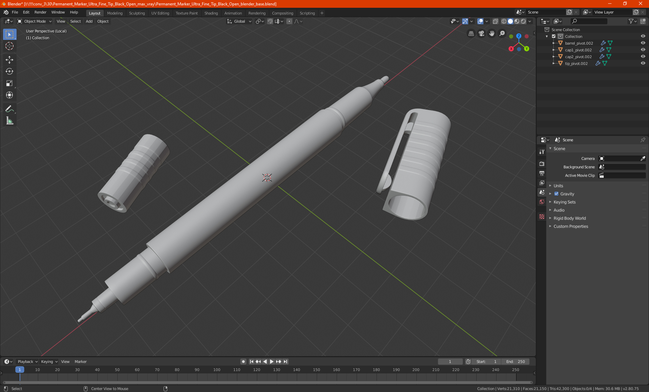Click the End frame field

(x=515, y=362)
